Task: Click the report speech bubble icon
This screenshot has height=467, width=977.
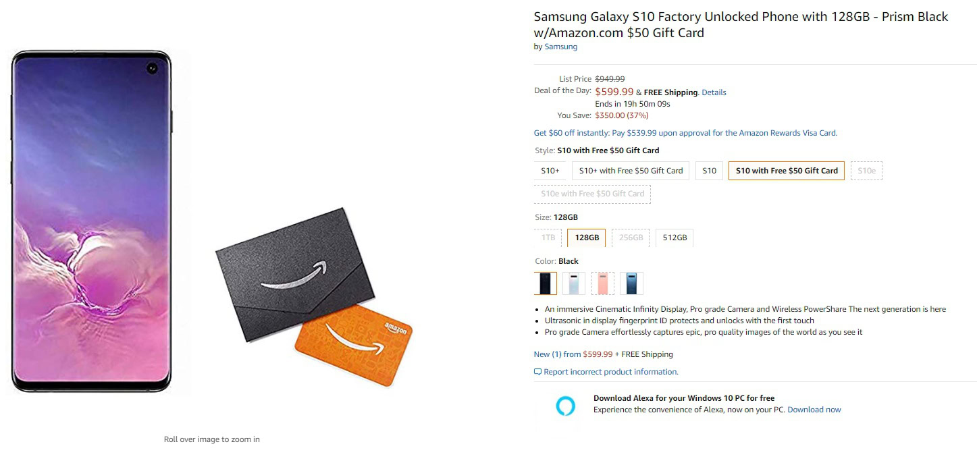Action: pyautogui.click(x=537, y=372)
